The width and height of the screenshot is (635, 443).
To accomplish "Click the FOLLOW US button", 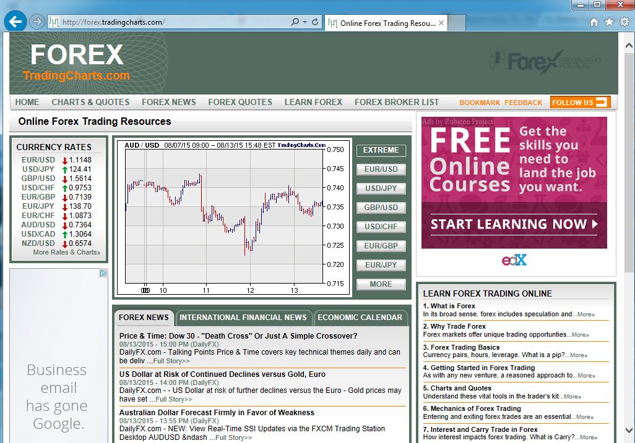I will pos(580,103).
